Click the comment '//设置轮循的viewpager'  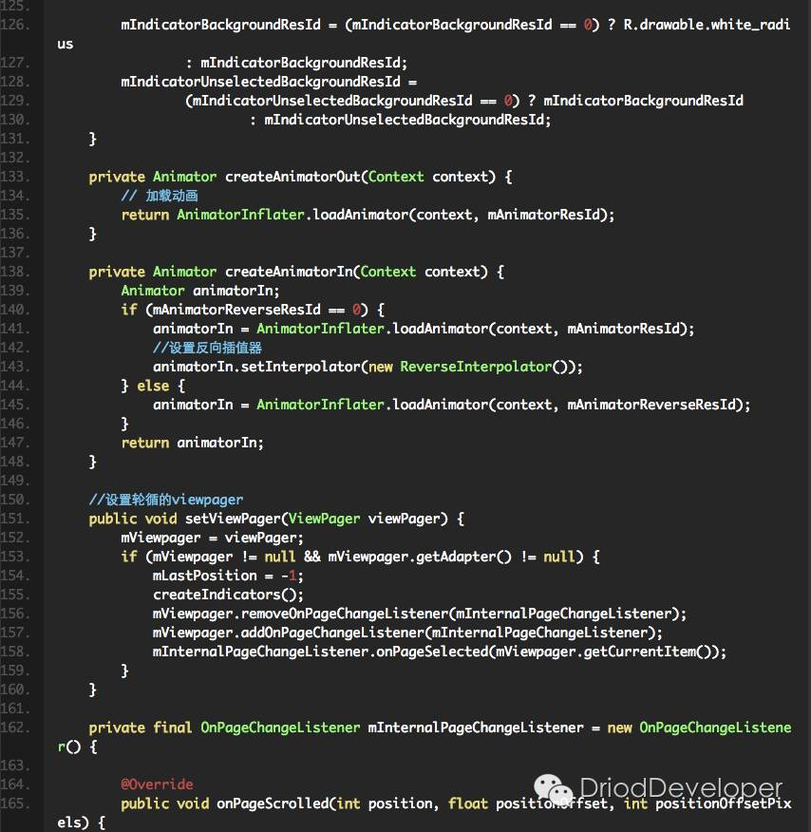pyautogui.click(x=166, y=500)
